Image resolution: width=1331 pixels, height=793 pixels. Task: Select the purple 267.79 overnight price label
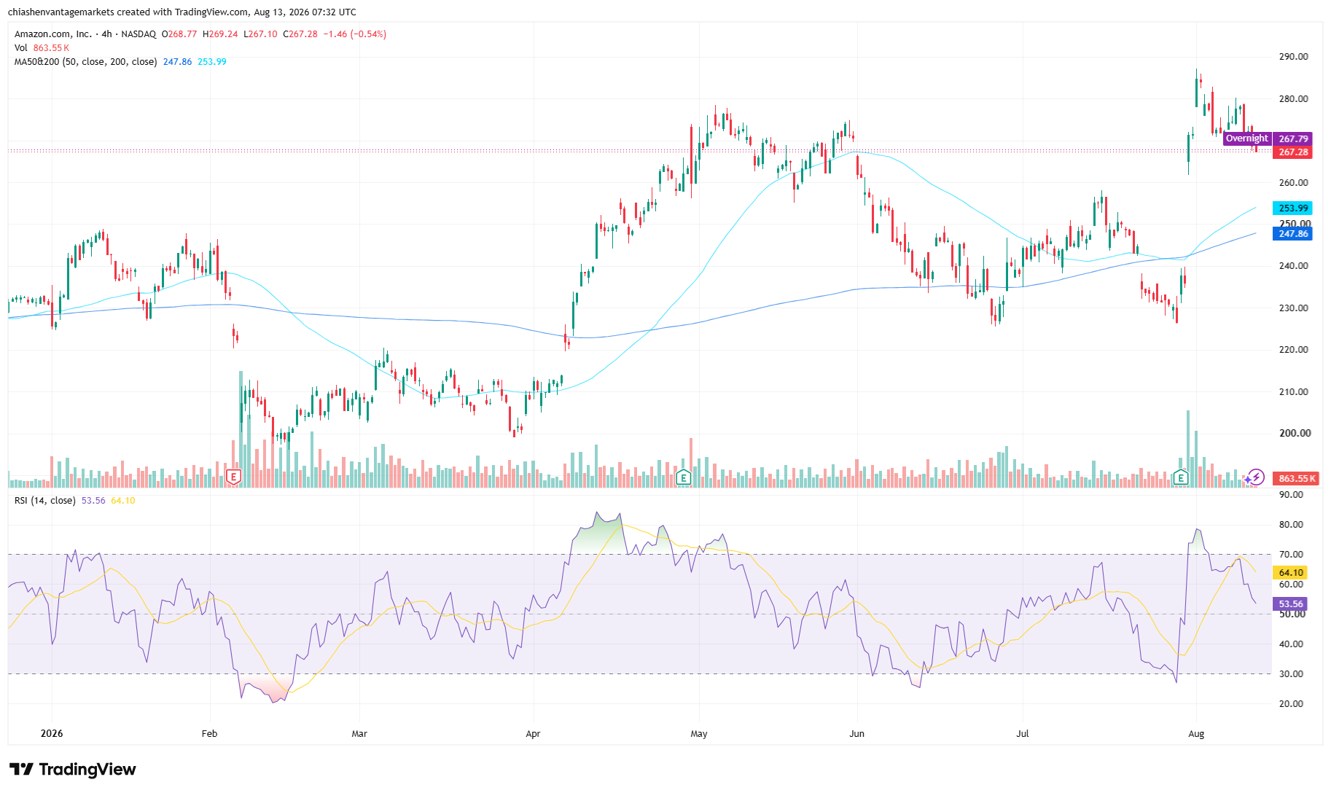[1292, 138]
